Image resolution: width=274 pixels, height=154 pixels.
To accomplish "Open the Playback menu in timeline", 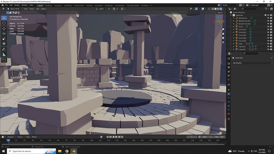I will (x=12, y=137).
